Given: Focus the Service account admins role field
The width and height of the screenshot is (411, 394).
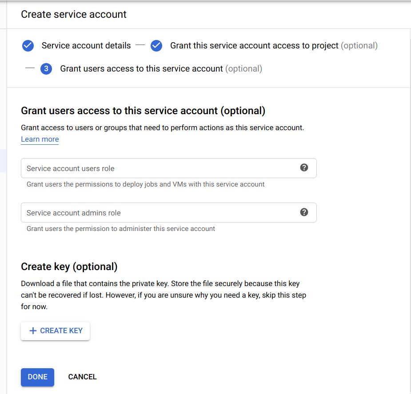Looking at the screenshot, I should tap(160, 213).
